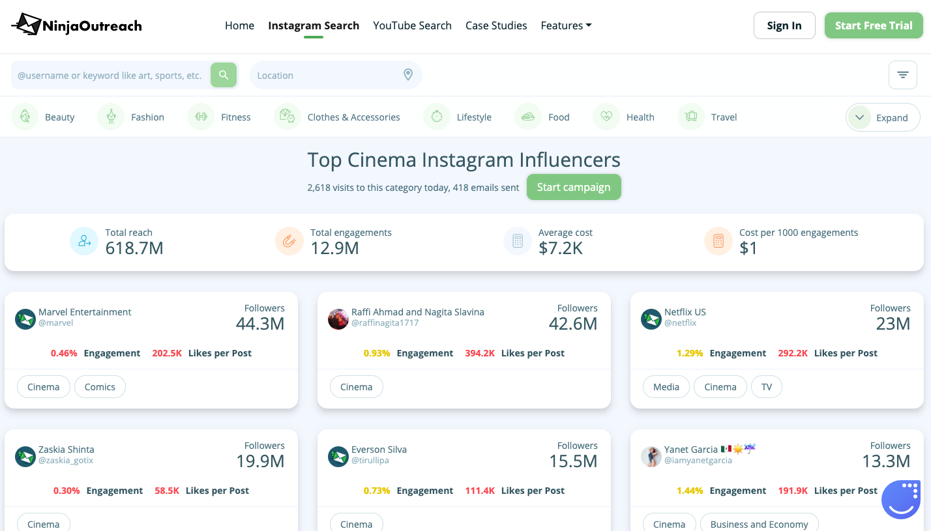Click the Start campaign button
Screen dimensions: 931x531
click(574, 187)
